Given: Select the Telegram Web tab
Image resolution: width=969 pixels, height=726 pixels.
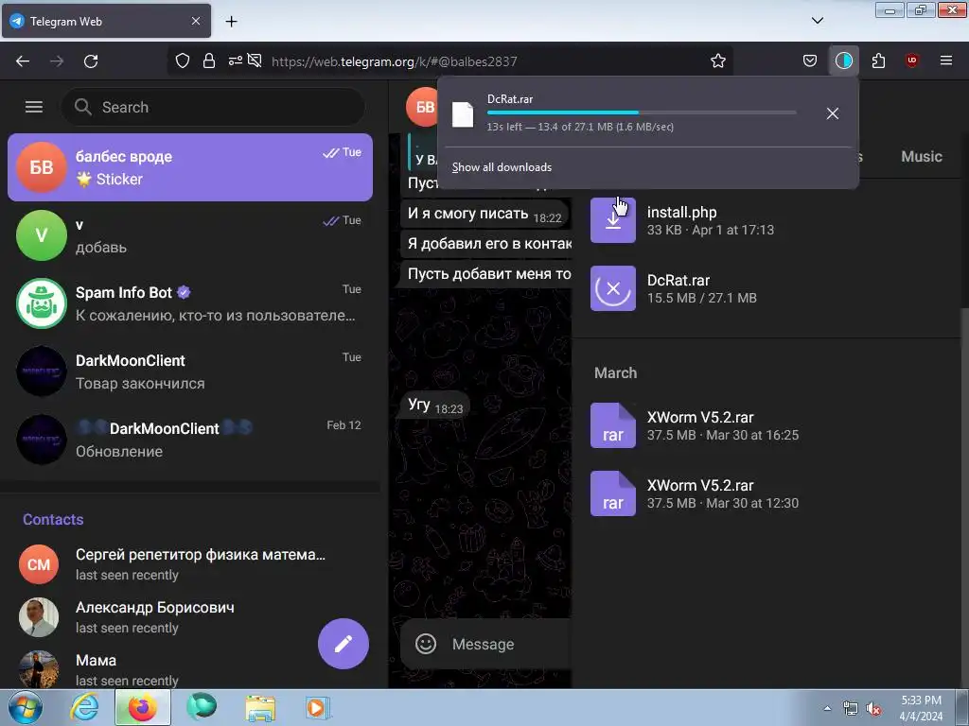Looking at the screenshot, I should 106,21.
